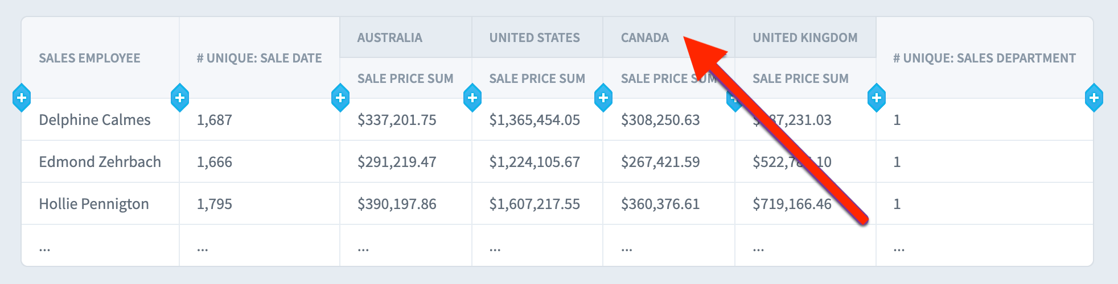Image resolution: width=1118 pixels, height=284 pixels.
Task: Click plus icon between United States and Canada
Action: click(x=603, y=98)
